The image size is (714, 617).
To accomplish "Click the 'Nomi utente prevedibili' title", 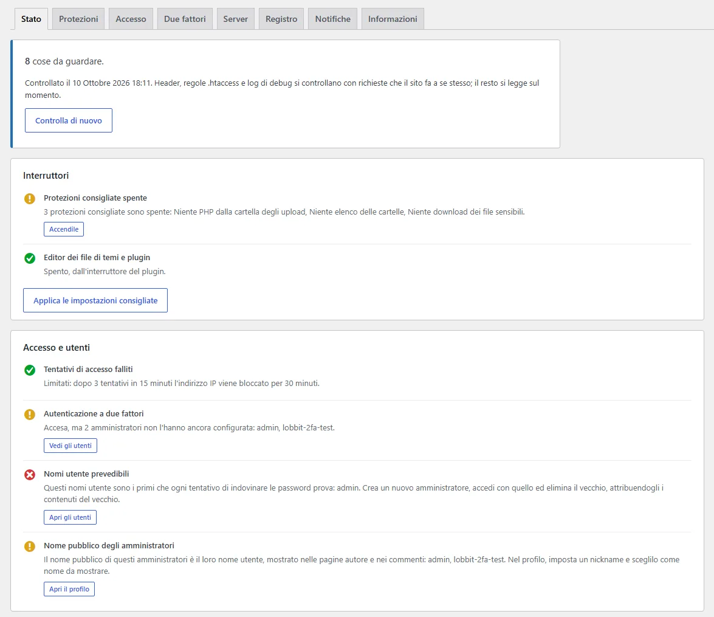I will pos(86,474).
